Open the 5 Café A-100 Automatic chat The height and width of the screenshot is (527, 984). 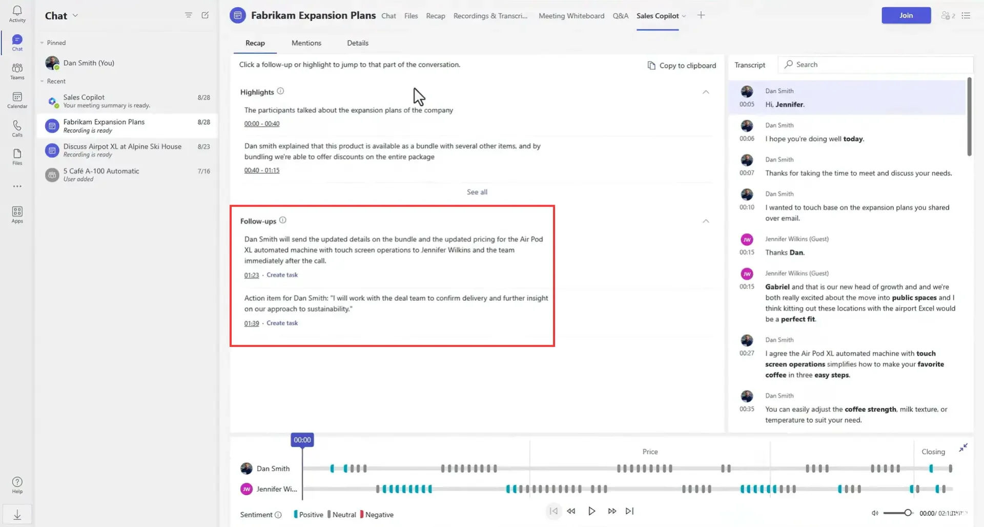click(127, 174)
